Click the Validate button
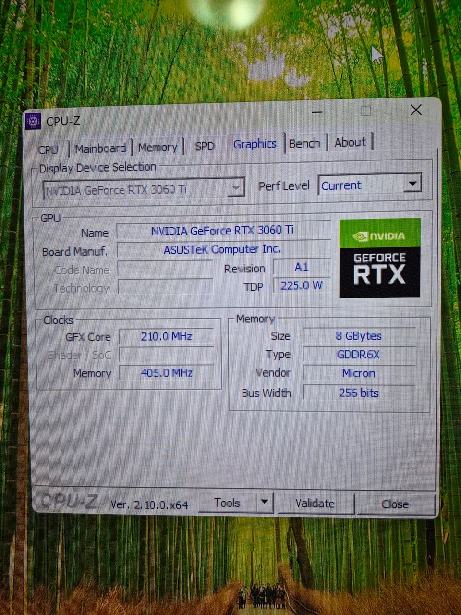Screen dimensions: 461x615 pyautogui.click(x=315, y=504)
